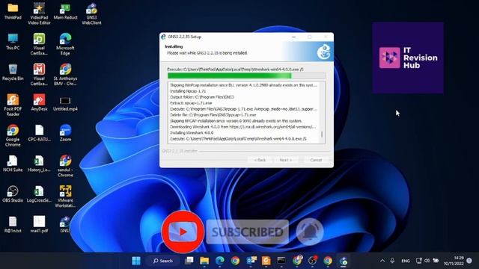Open Task View from the taskbar
The width and height of the screenshot is (479, 269).
(189, 261)
